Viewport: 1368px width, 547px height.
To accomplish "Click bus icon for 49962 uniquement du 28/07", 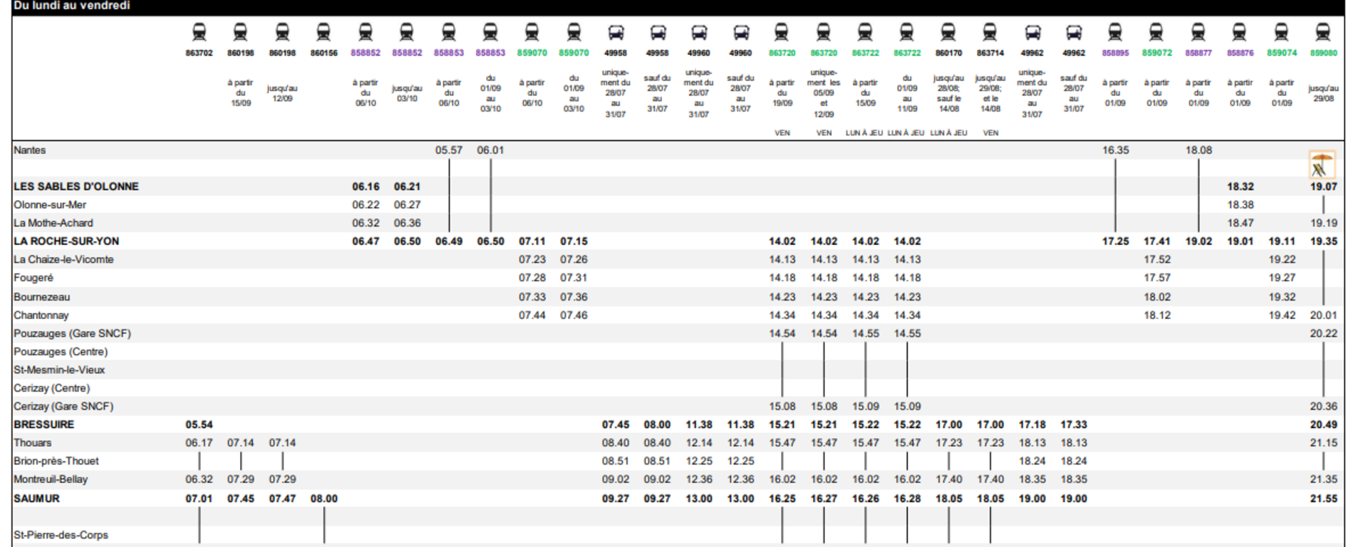I will tap(1032, 33).
